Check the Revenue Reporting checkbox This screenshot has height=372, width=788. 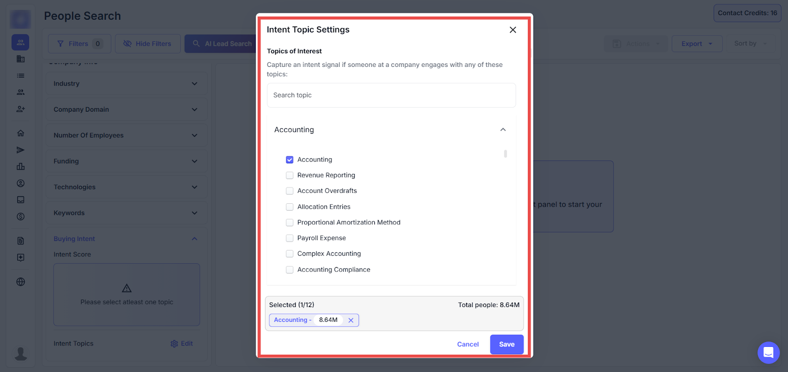[x=290, y=176]
